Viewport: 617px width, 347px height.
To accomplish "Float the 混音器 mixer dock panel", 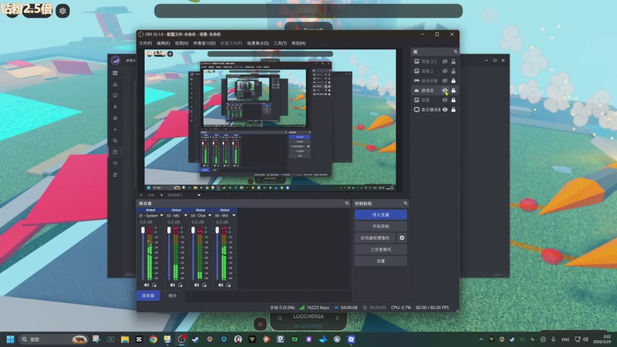I will pos(346,204).
